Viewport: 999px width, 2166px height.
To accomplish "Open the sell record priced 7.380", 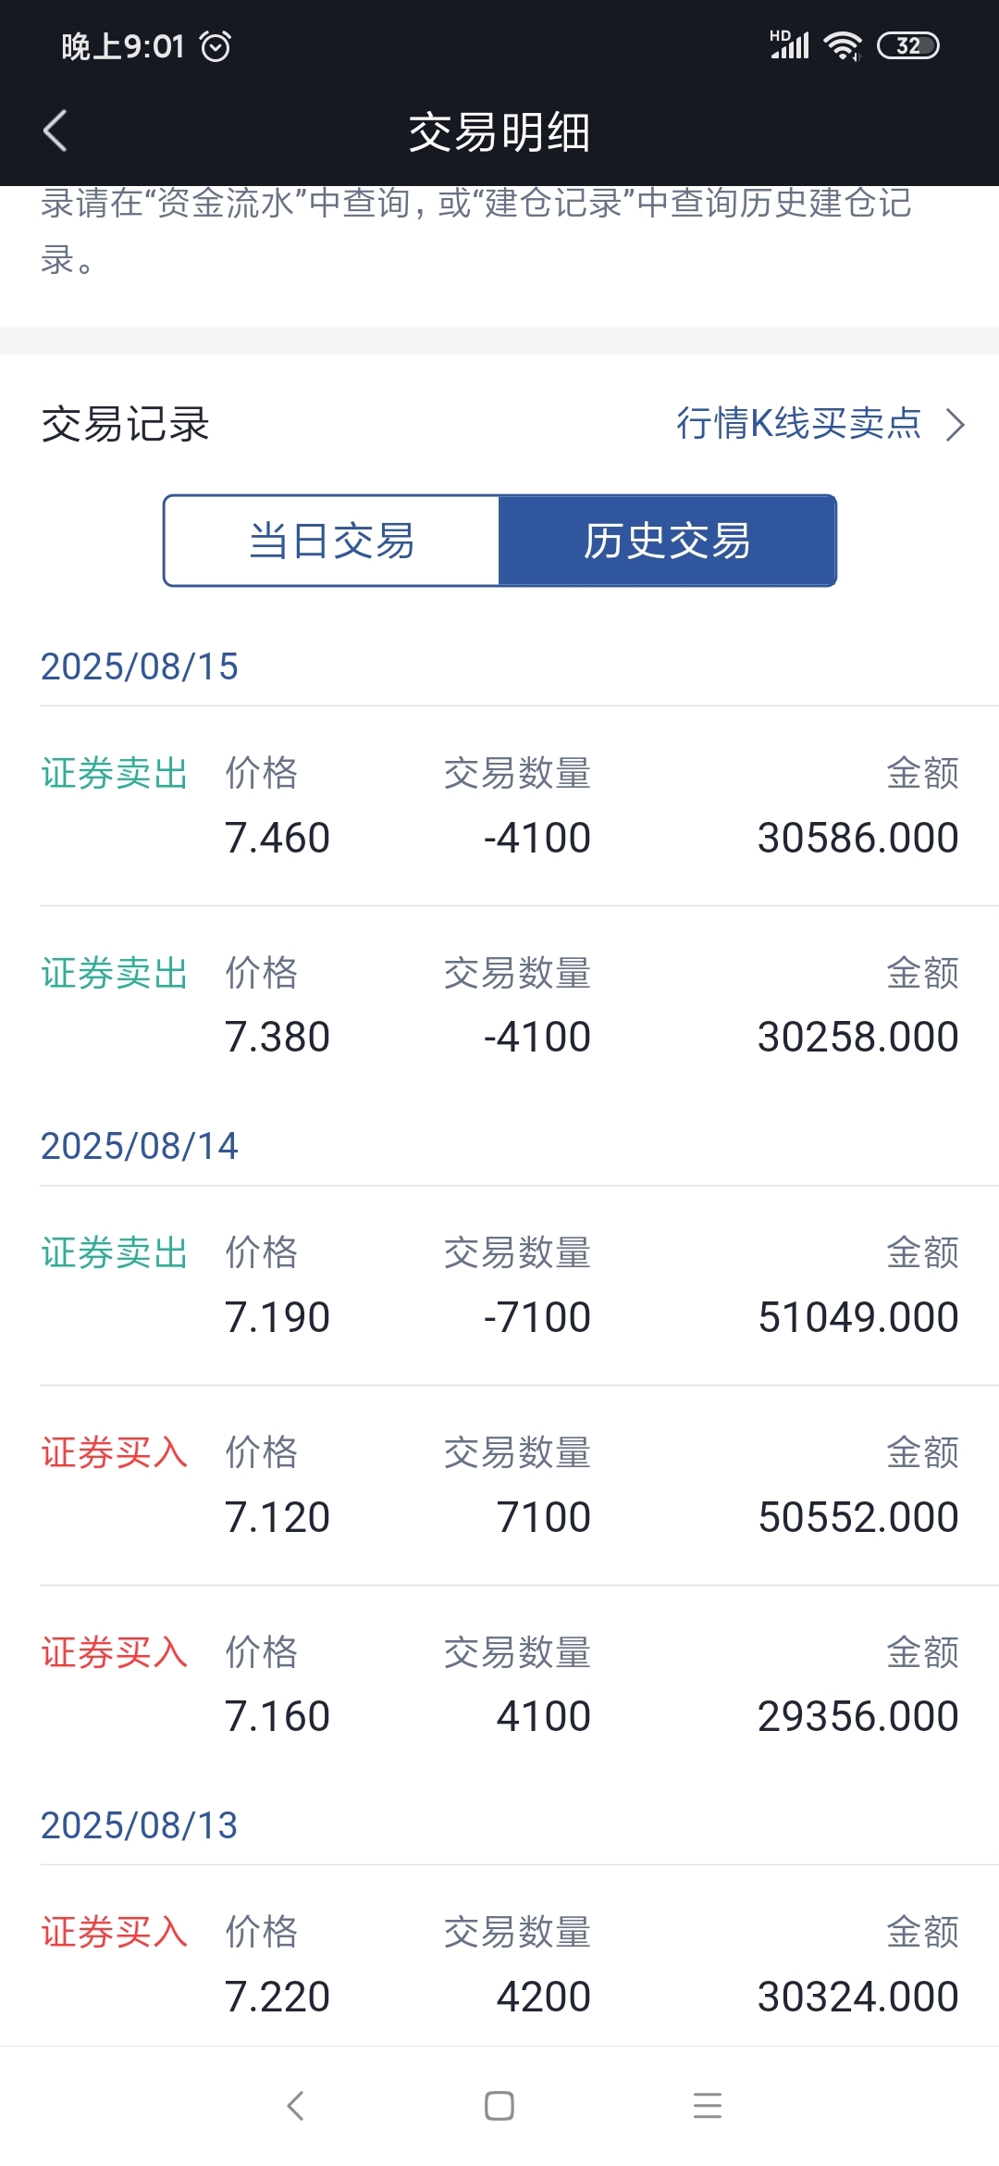I will coord(499,1006).
